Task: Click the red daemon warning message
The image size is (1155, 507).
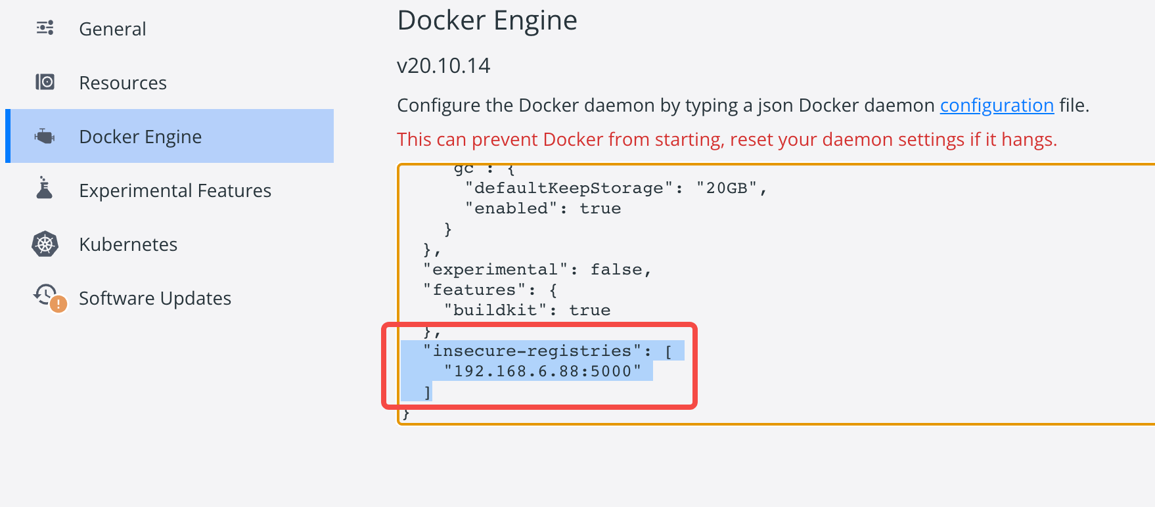Action: click(x=727, y=140)
